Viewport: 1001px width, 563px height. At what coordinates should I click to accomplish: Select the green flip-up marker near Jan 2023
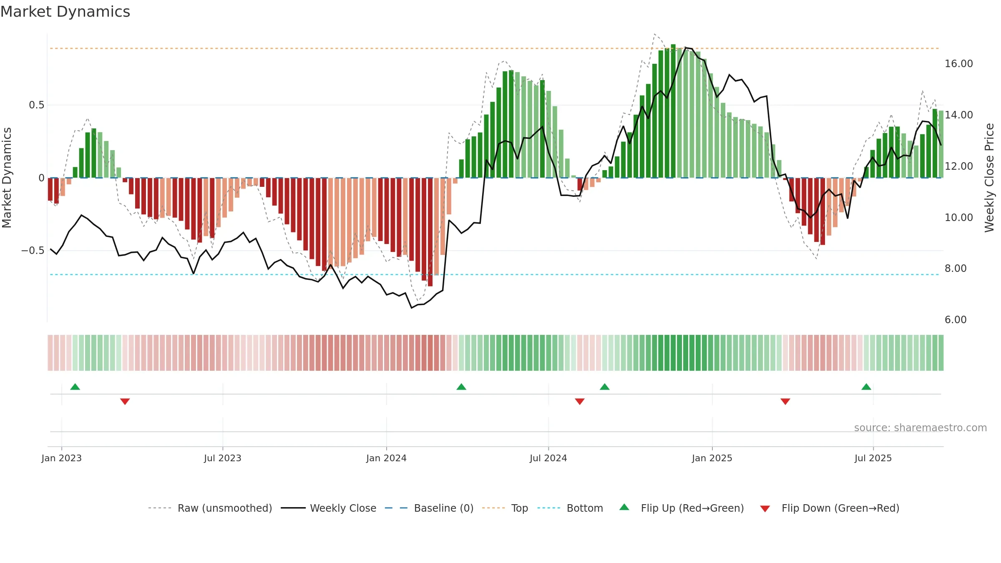[x=75, y=387]
